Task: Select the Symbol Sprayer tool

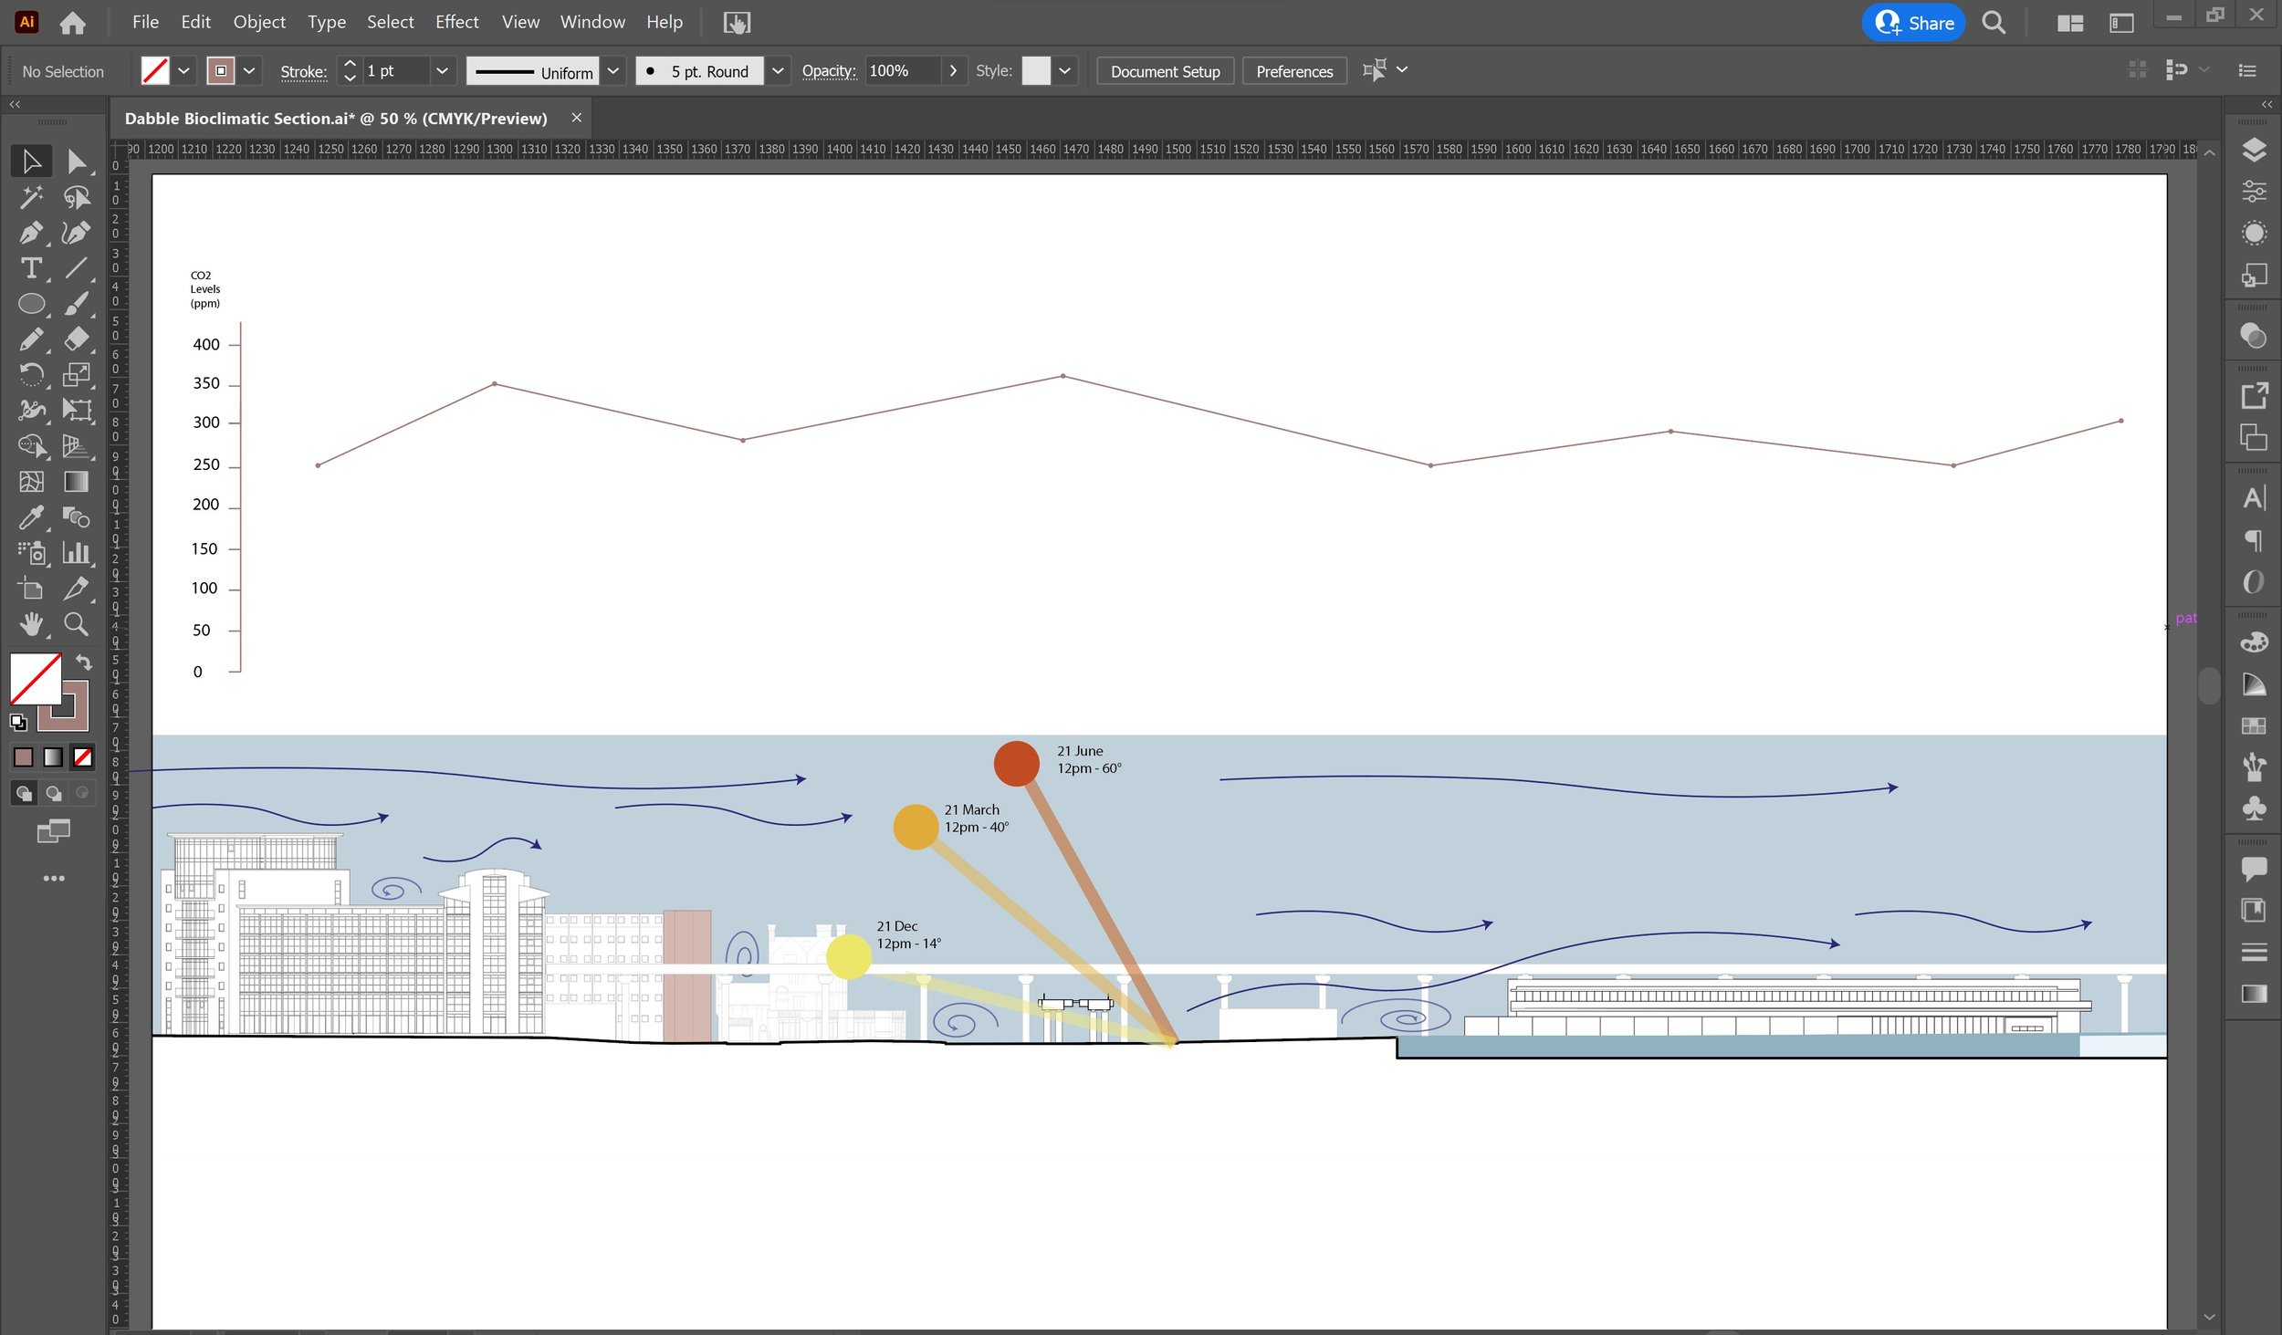Action: pyautogui.click(x=31, y=553)
